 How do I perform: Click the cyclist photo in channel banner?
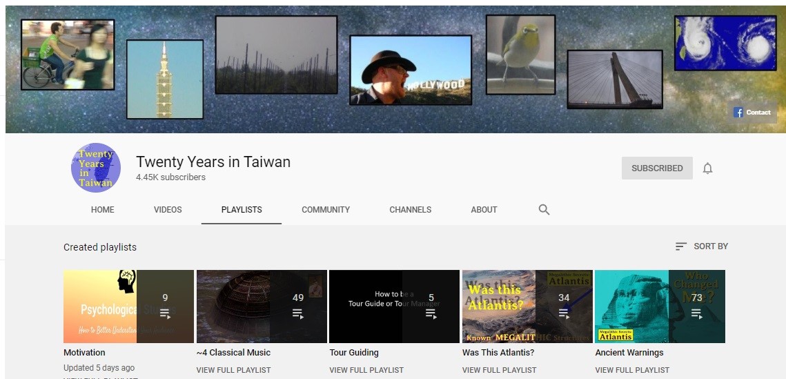point(68,55)
